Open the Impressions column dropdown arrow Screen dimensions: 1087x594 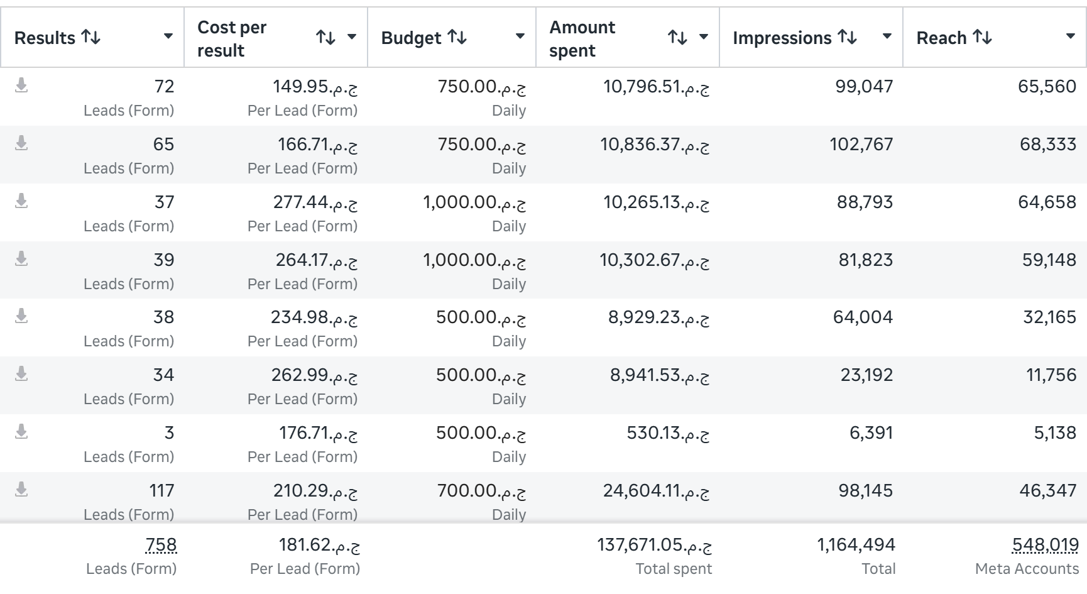click(887, 36)
